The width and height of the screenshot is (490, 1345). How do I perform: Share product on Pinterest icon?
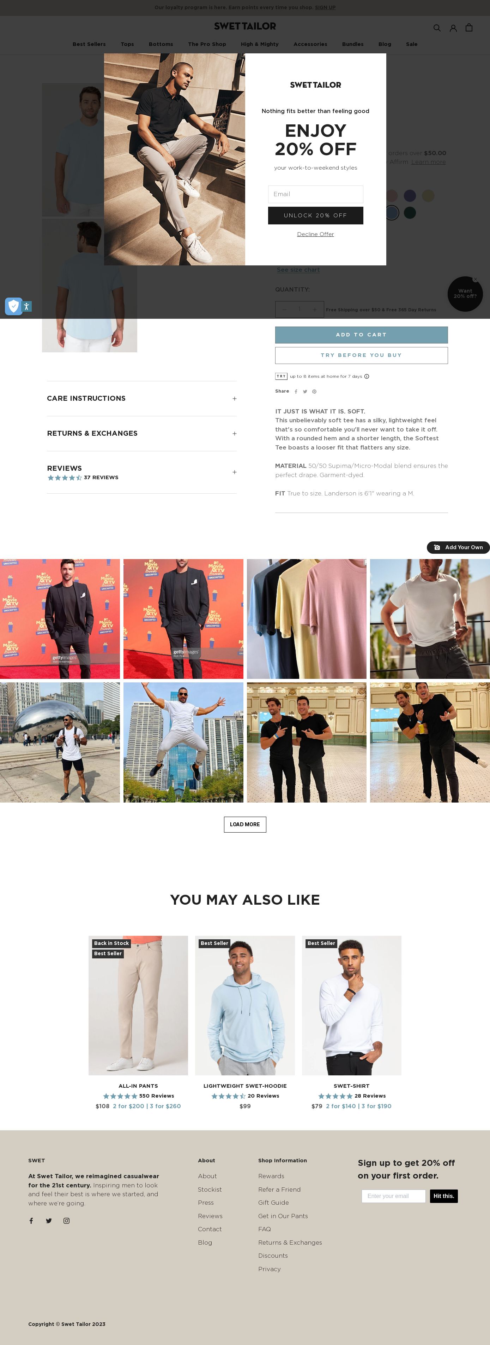(x=314, y=391)
